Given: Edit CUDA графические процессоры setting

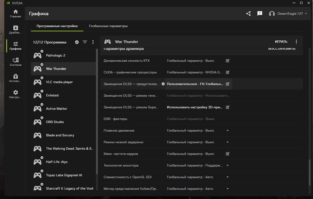Looking at the screenshot, I should tap(228, 72).
